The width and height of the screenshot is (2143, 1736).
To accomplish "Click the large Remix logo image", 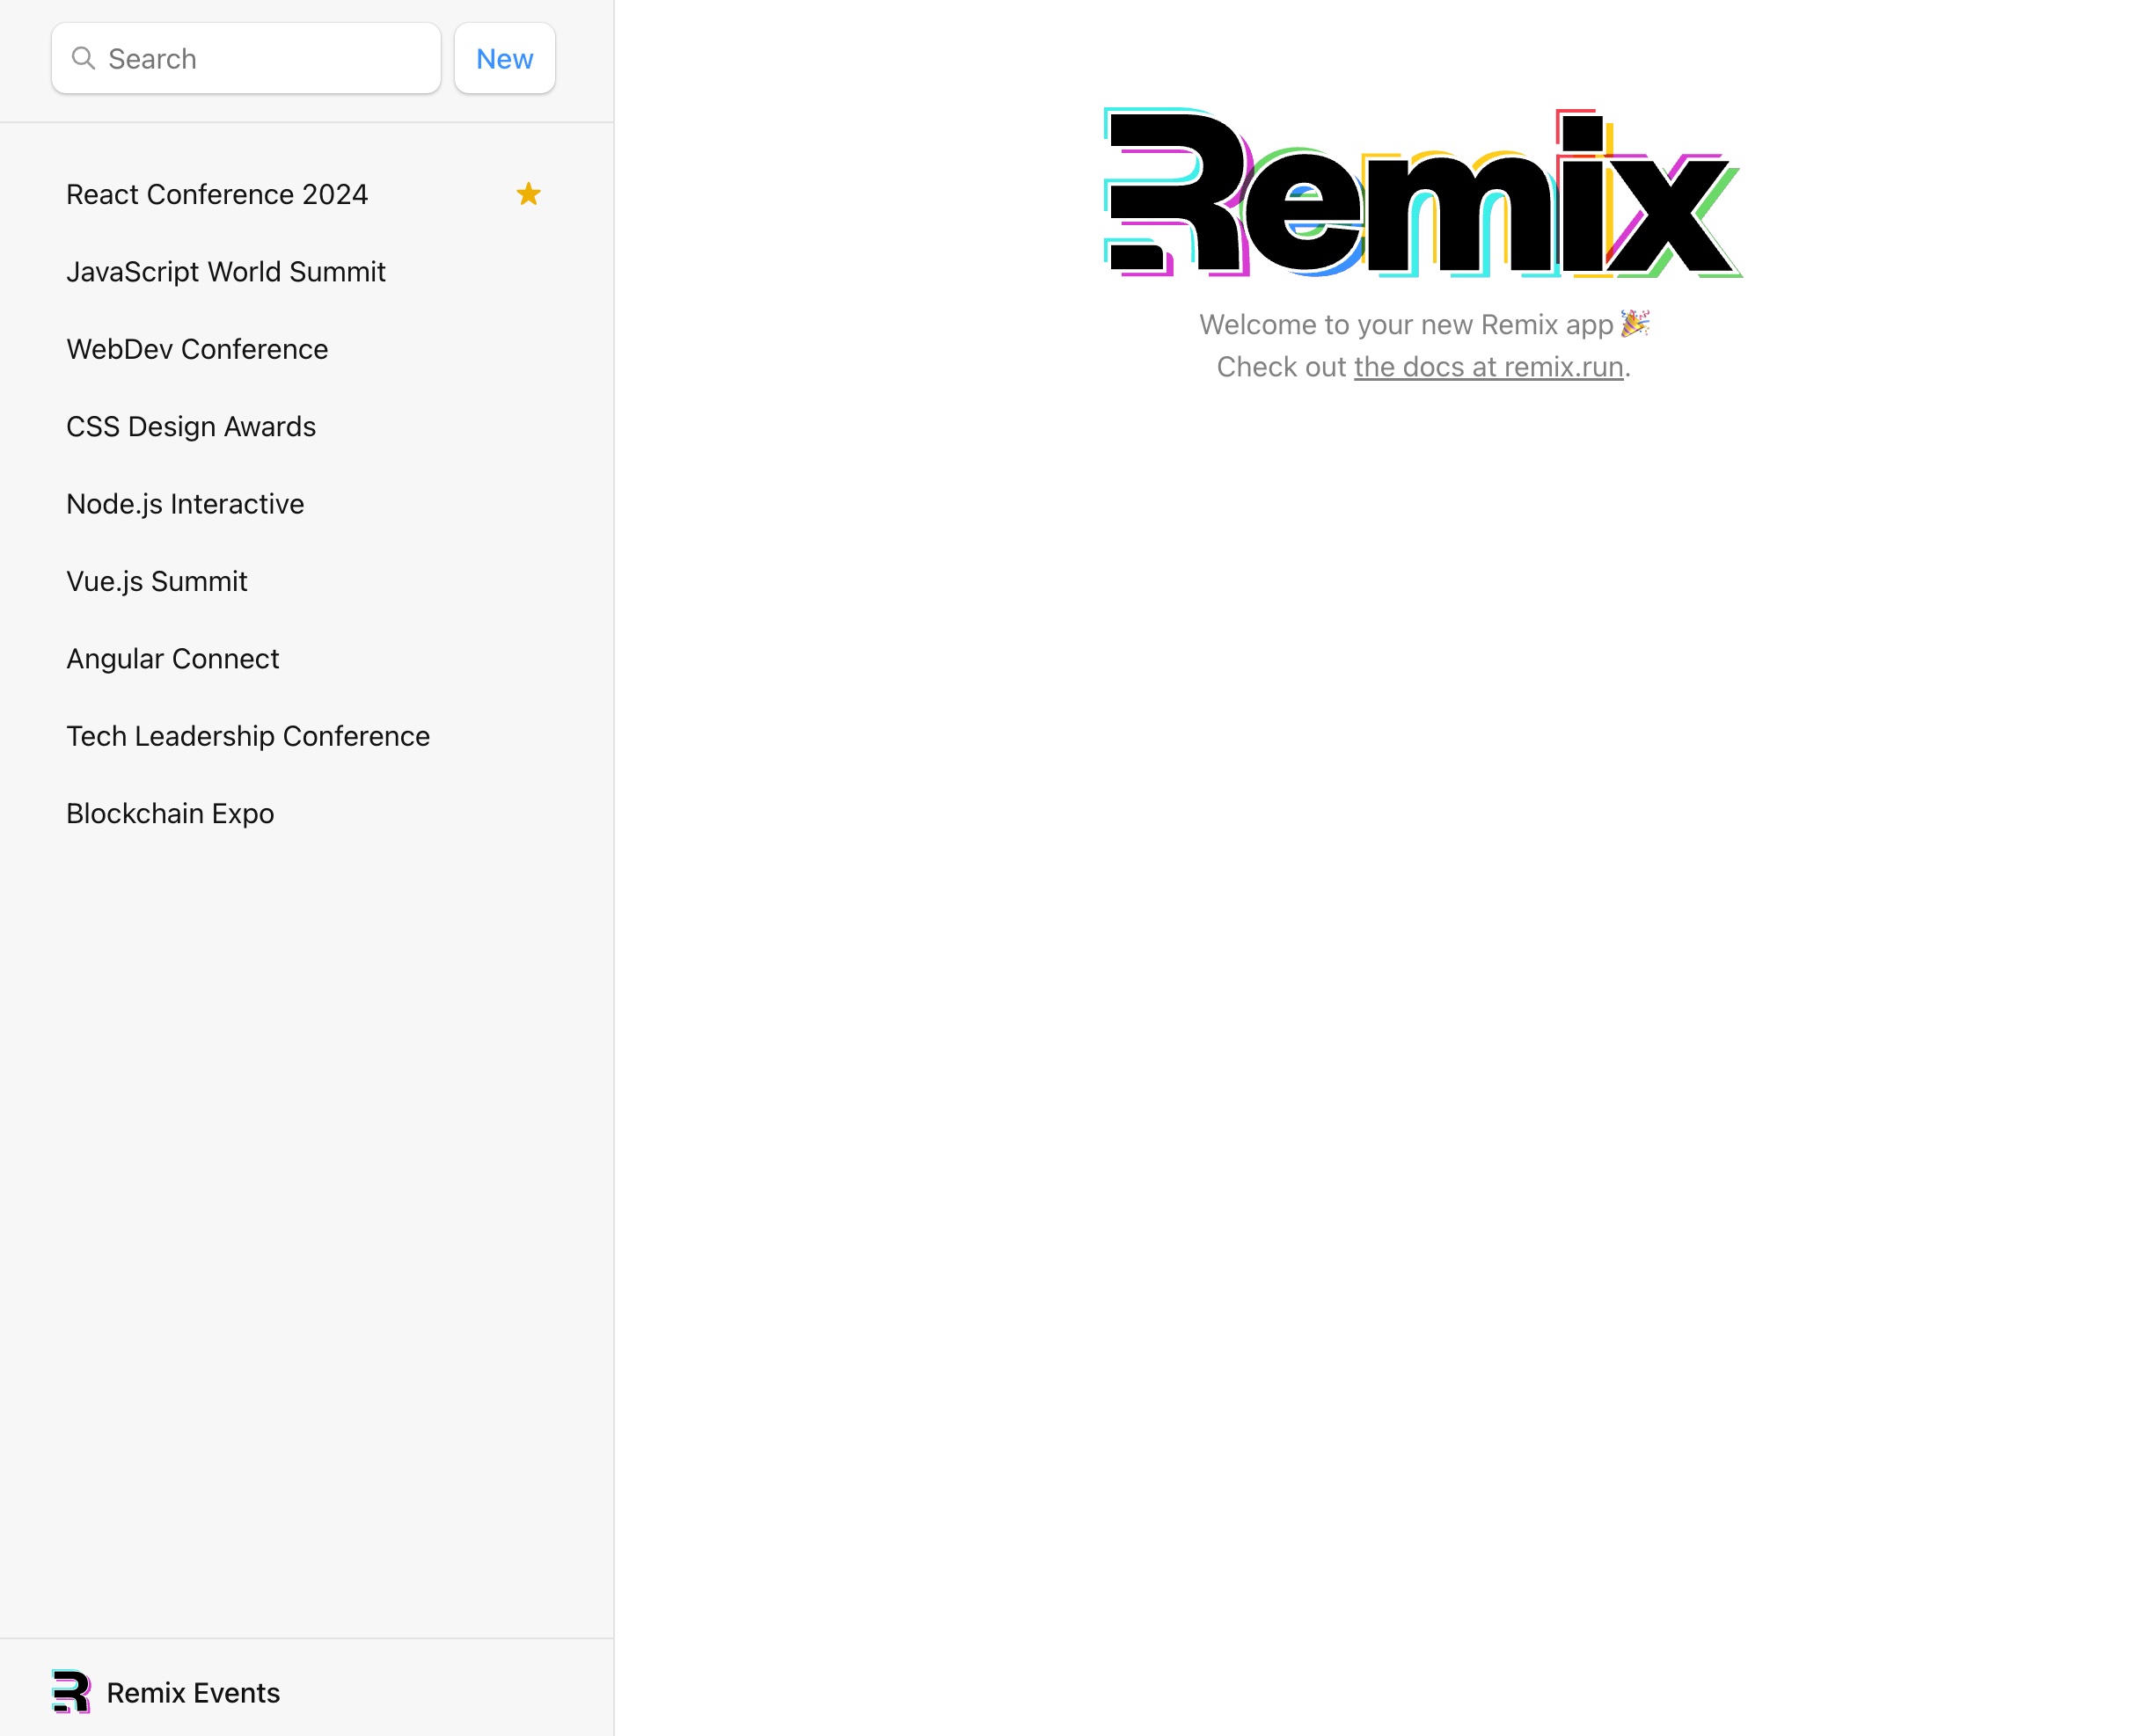I will point(1423,192).
